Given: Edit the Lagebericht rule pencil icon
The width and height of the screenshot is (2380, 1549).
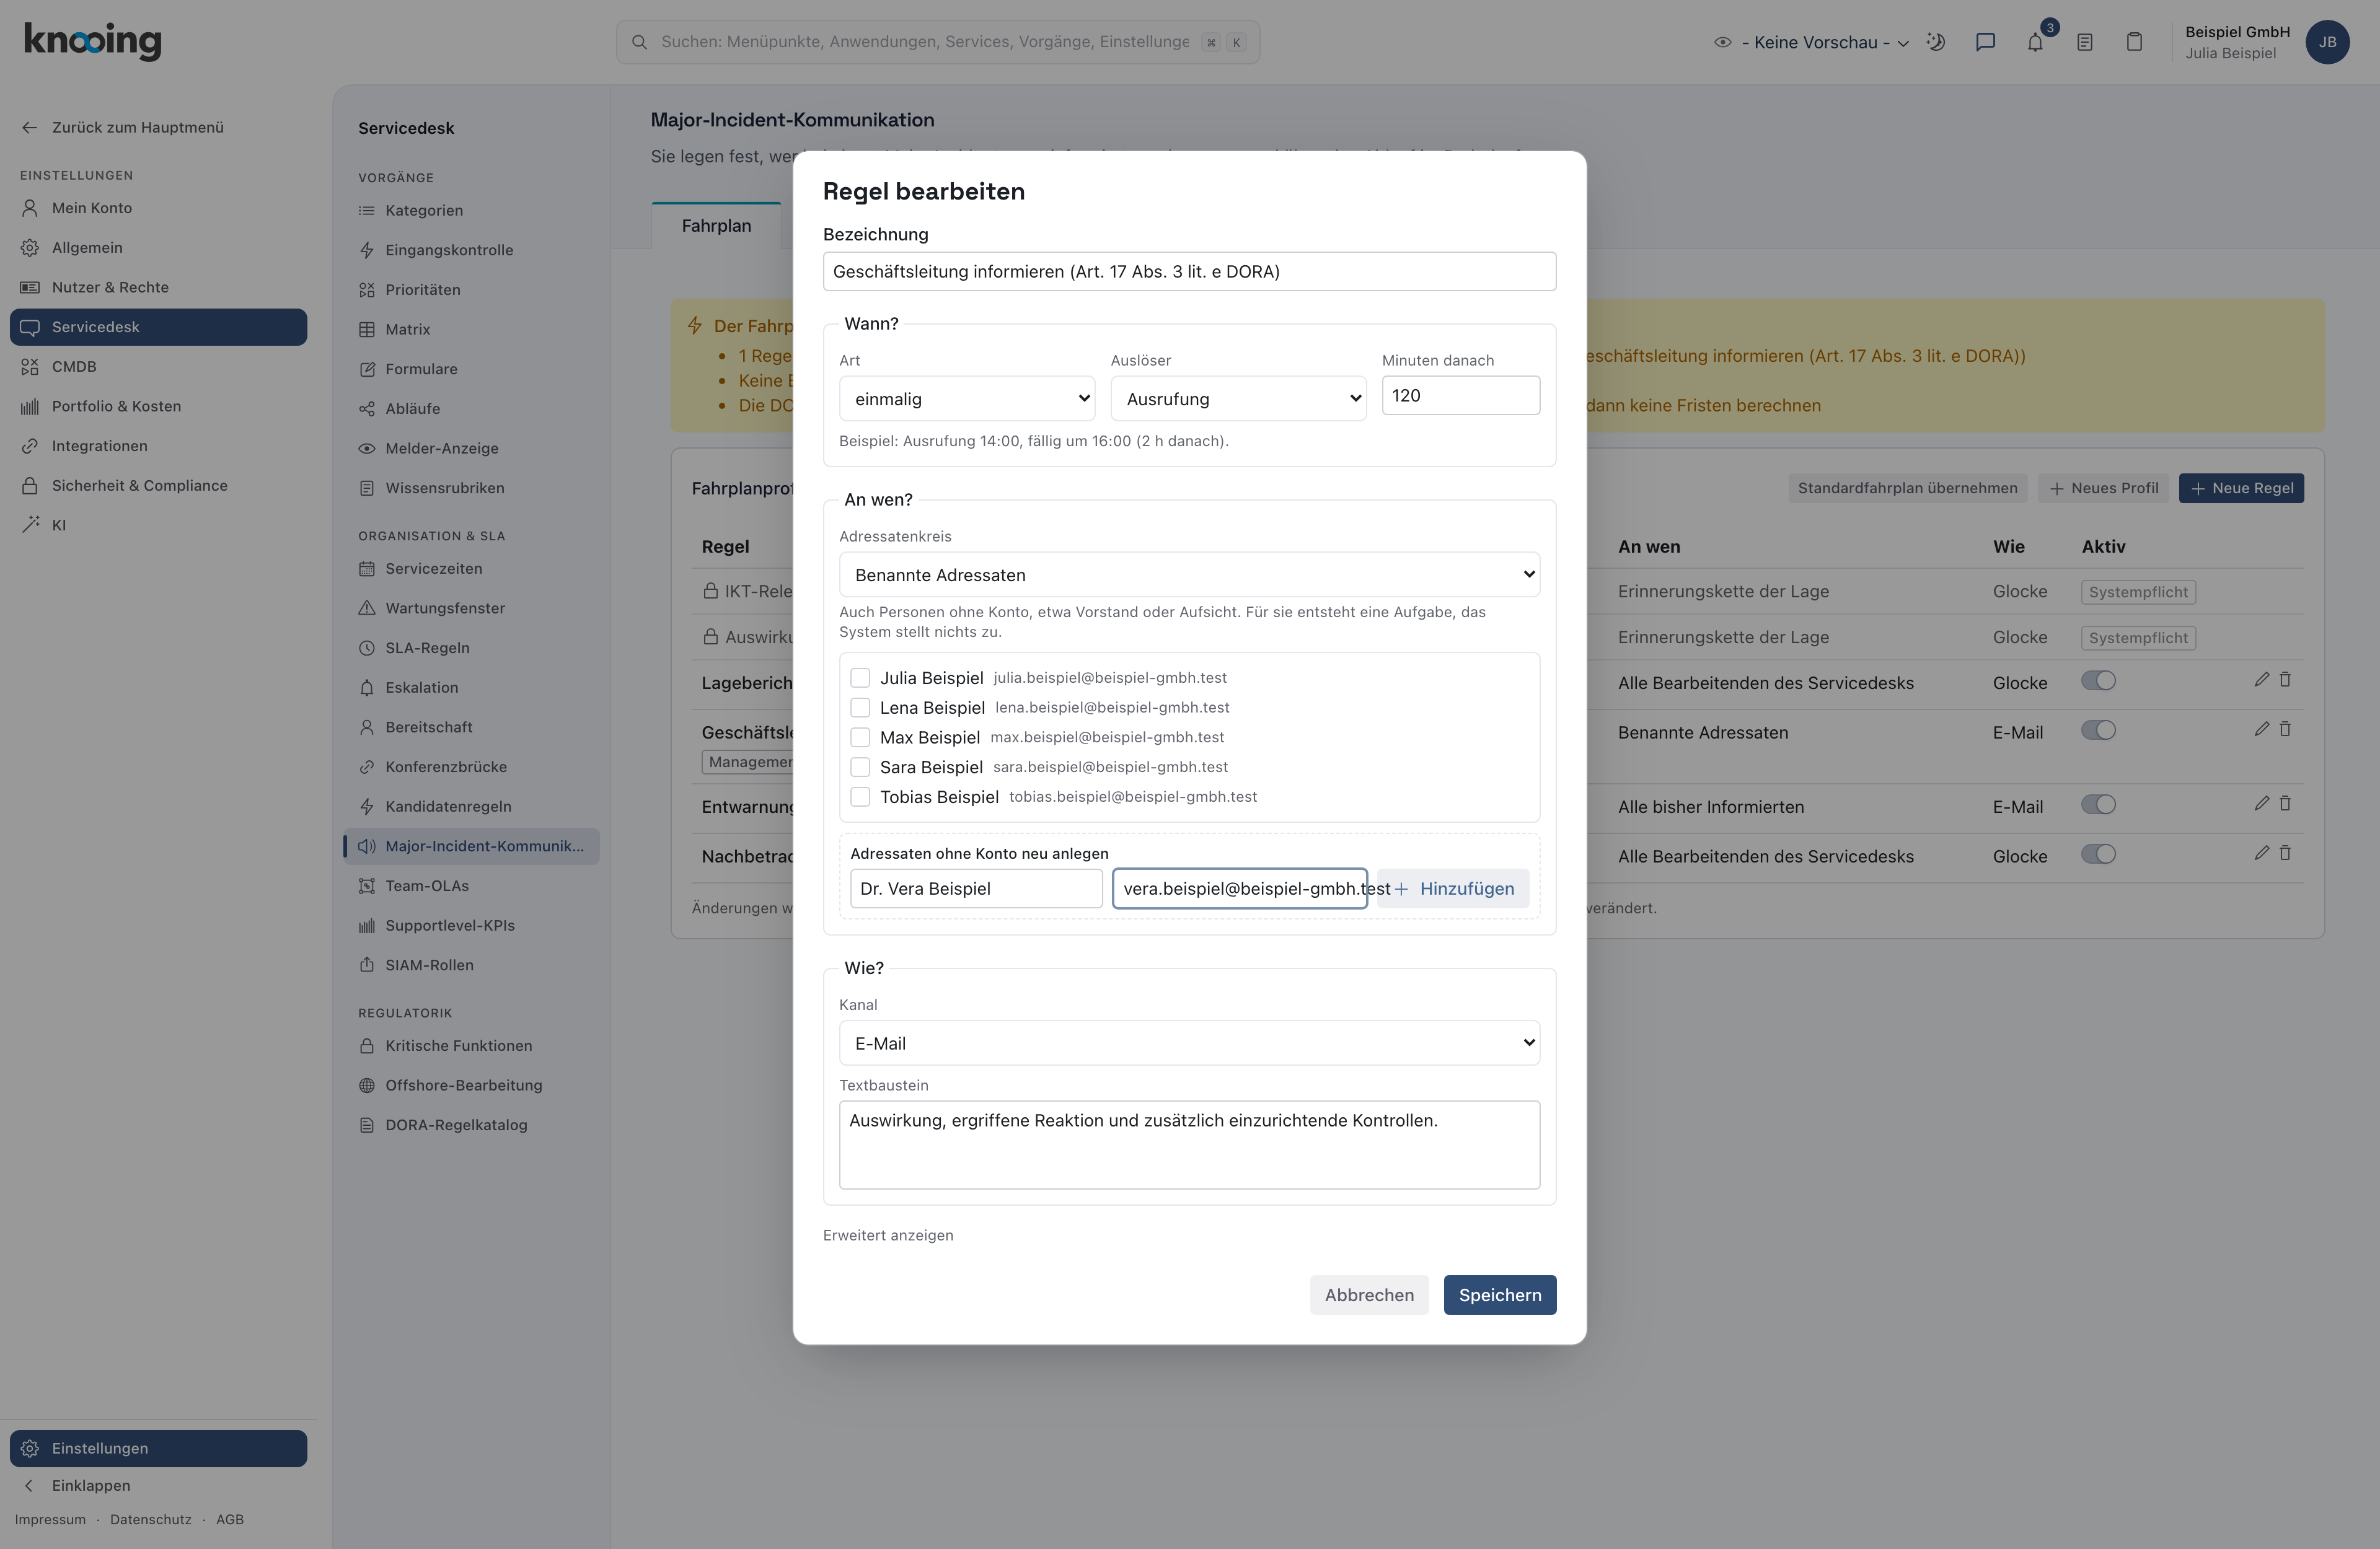Looking at the screenshot, I should click(2261, 680).
